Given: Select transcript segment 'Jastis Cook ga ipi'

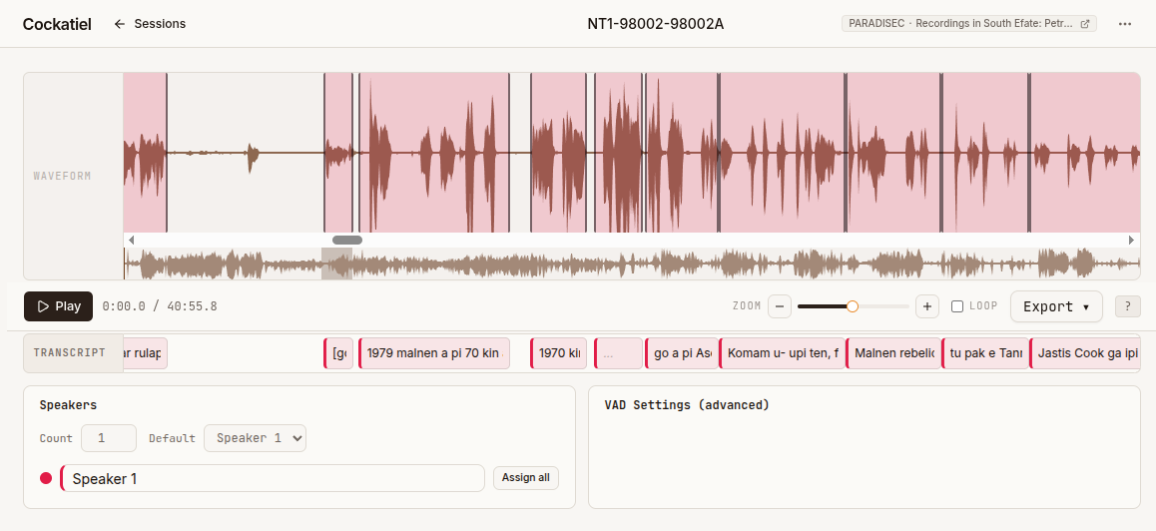Looking at the screenshot, I should 1084,353.
